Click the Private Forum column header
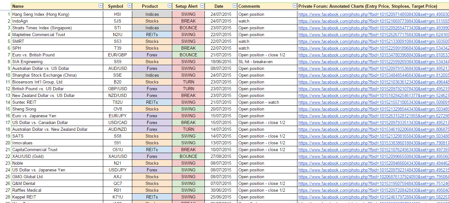The height and width of the screenshot is (203, 449). (368, 6)
